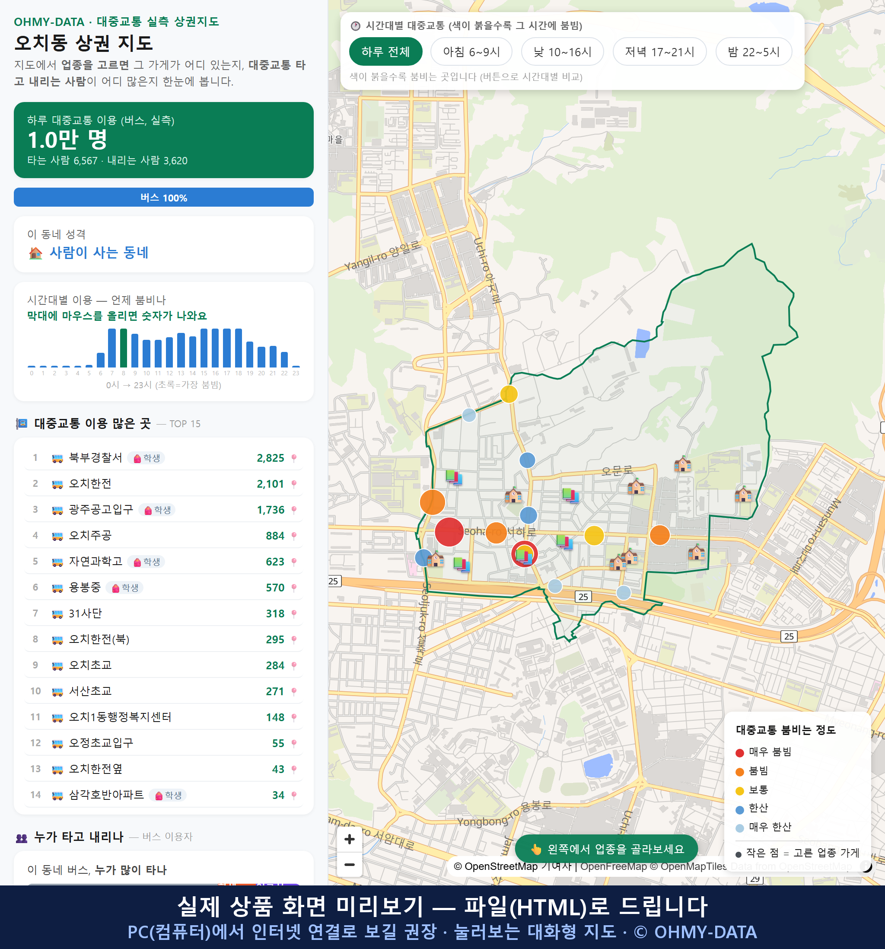Click the blue 버스 100% share bar
This screenshot has height=949, width=885.
point(164,197)
